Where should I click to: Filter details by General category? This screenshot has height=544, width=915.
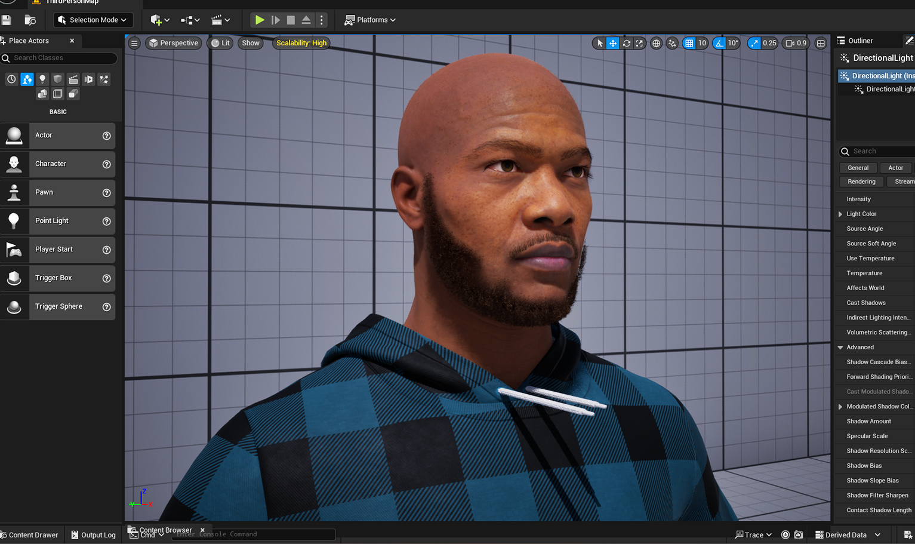(x=858, y=168)
